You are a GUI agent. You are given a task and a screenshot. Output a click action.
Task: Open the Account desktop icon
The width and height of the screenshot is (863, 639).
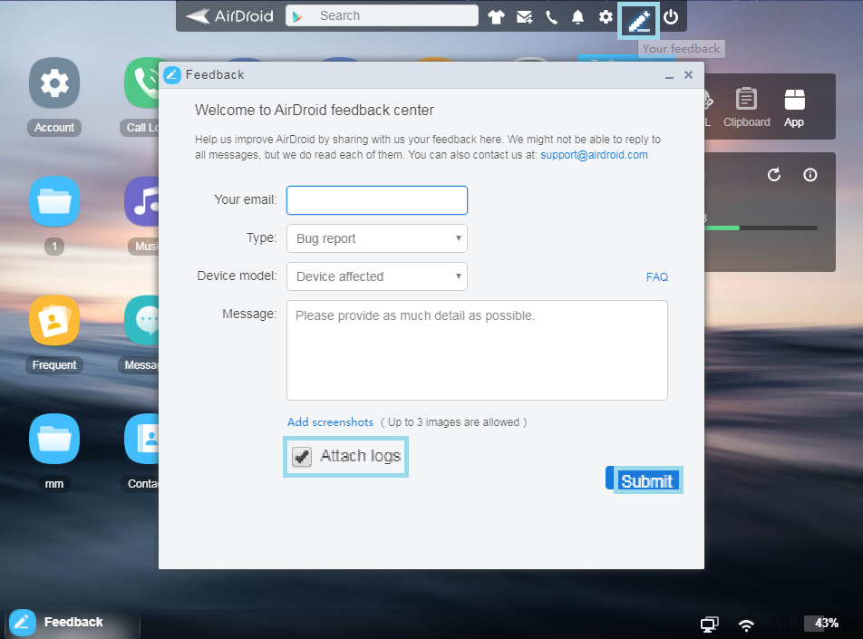pos(54,83)
